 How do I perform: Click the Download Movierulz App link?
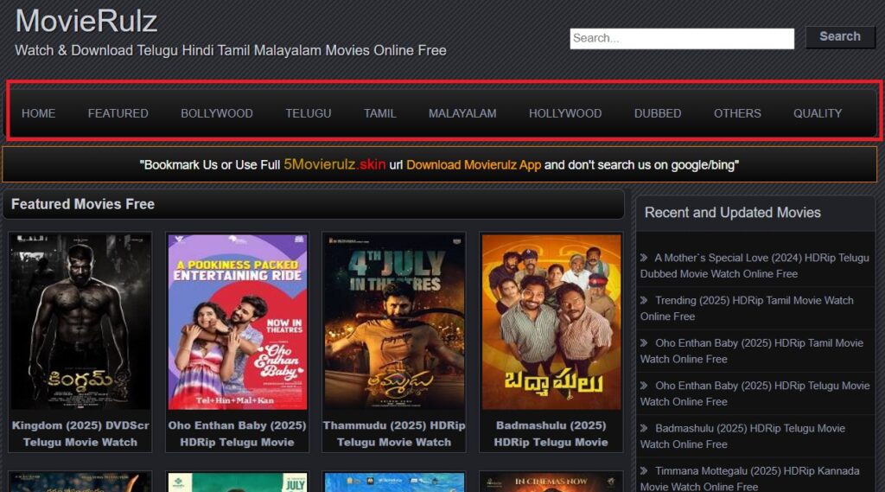[x=474, y=165]
